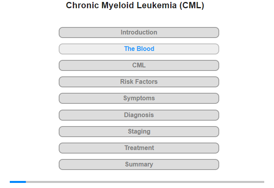The height and width of the screenshot is (188, 274).
Task: Select the highlighted The Blood section
Action: click(x=139, y=49)
